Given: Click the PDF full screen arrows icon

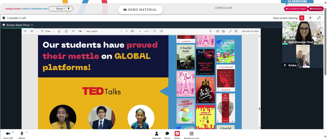Looking at the screenshot, I should point(230,31).
